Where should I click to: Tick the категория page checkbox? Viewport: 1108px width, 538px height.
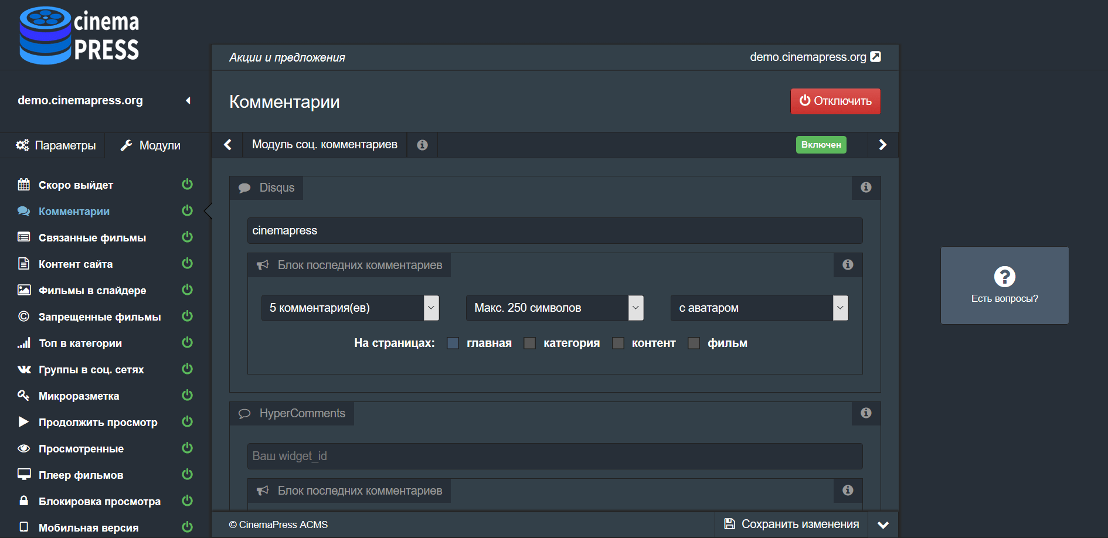pos(529,343)
